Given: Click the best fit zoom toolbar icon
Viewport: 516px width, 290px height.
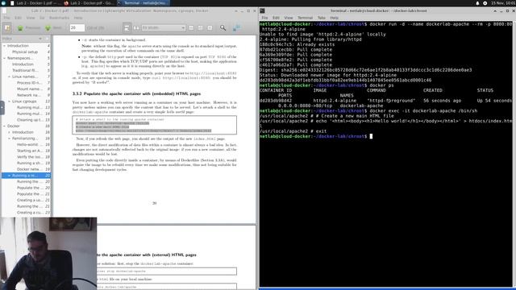Looking at the screenshot, I should pyautogui.click(x=210, y=28).
